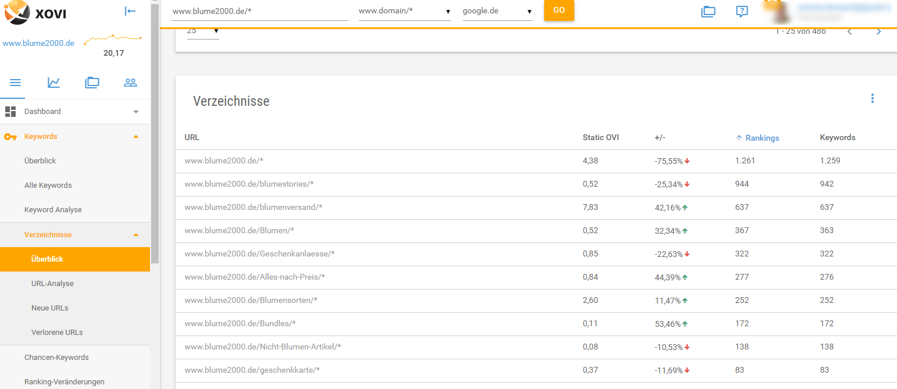897x389 pixels.
Task: Expand the Dashboard menu arrow
Action: click(136, 112)
